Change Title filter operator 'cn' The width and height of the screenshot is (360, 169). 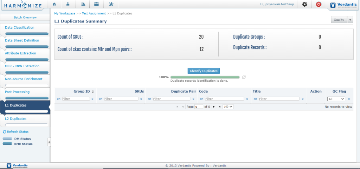coord(255,99)
